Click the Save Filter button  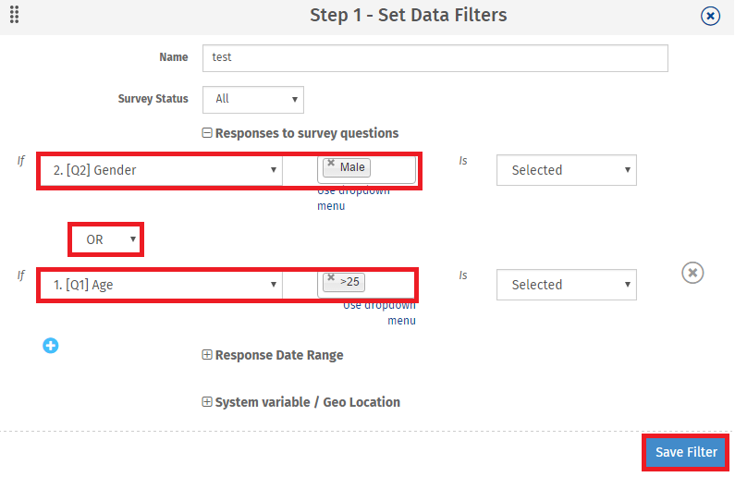point(686,452)
